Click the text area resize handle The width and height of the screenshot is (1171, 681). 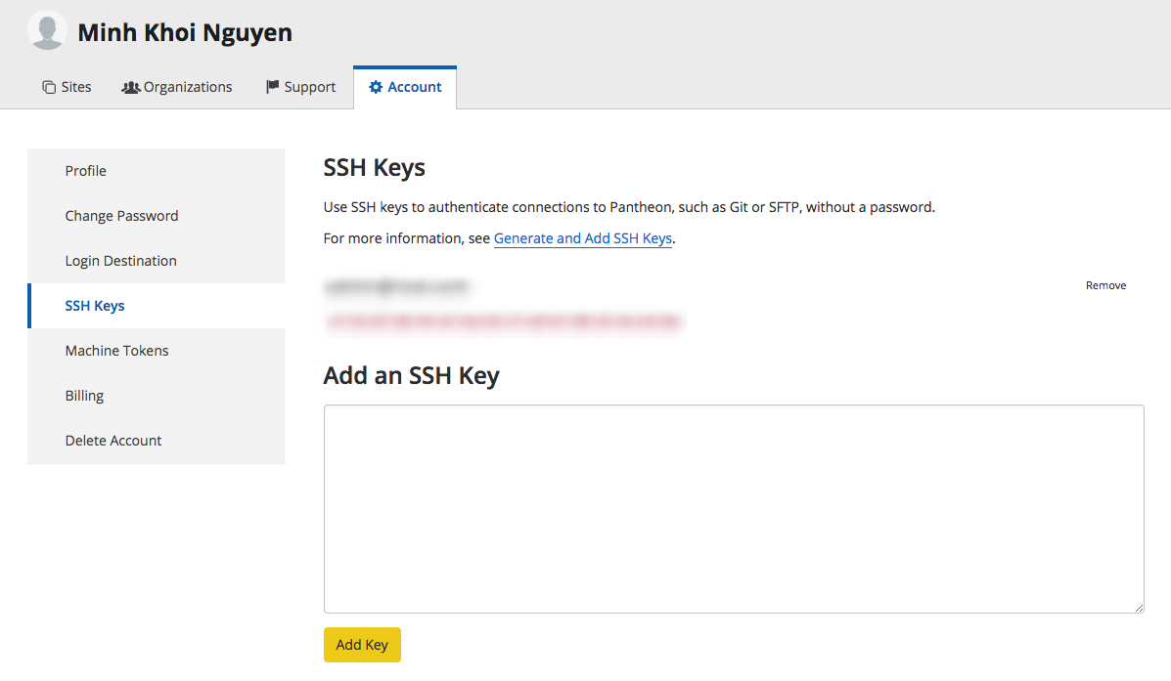click(x=1138, y=607)
